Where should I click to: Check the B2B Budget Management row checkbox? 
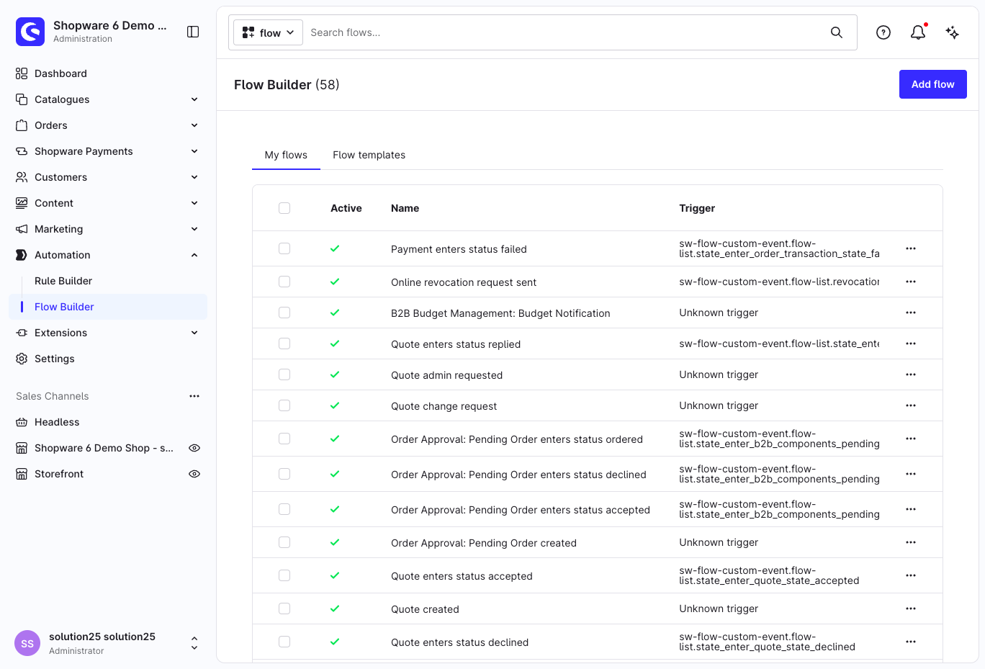tap(284, 313)
